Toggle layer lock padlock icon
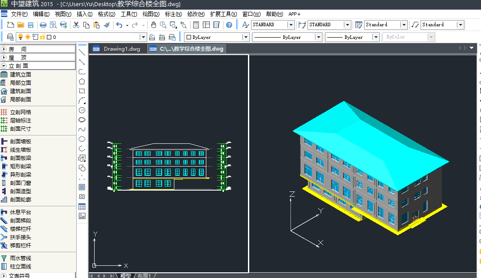 click(x=42, y=37)
